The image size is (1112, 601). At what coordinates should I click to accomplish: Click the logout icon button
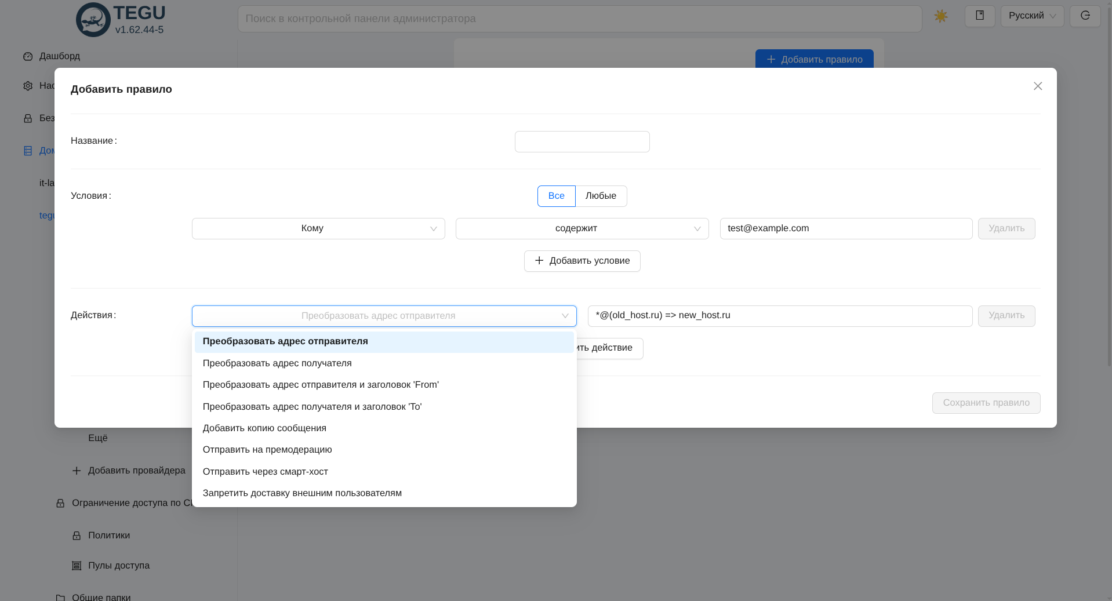click(x=1085, y=16)
